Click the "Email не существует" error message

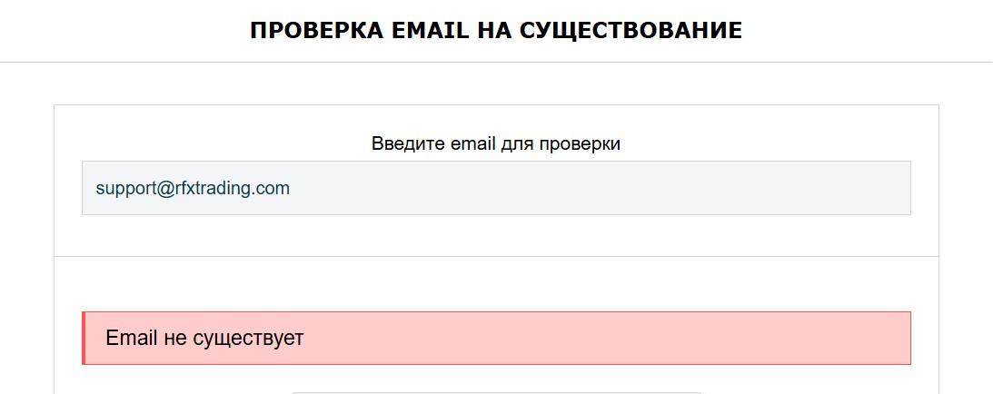(205, 339)
